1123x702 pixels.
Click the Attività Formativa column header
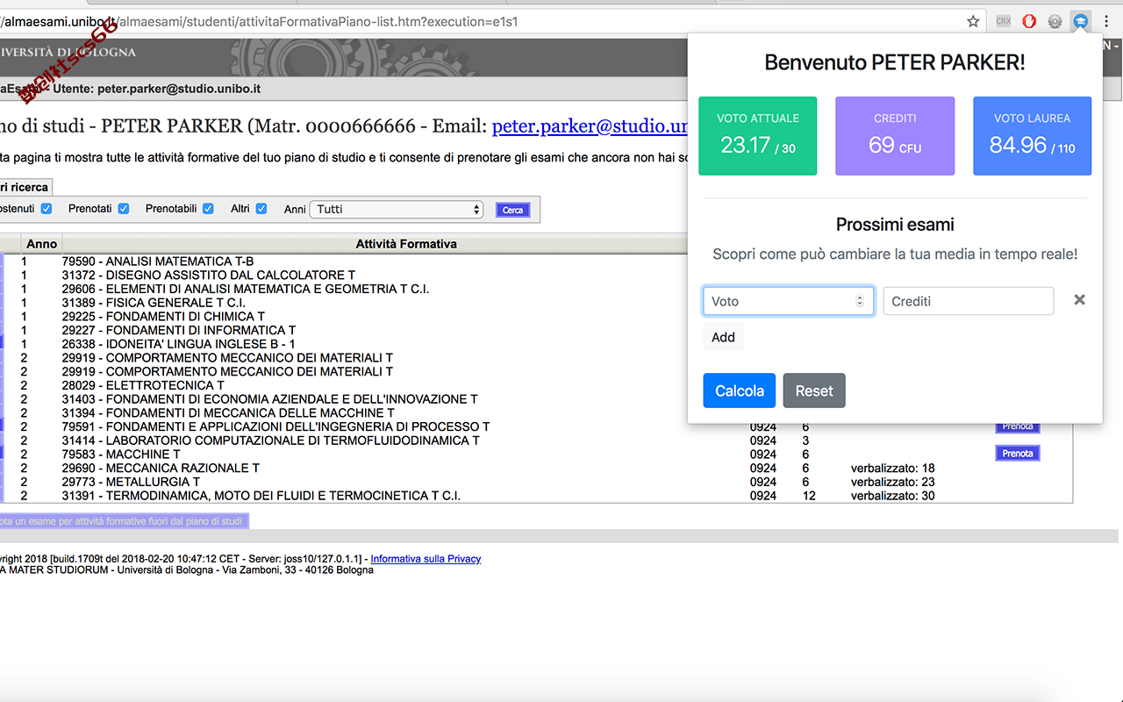pos(406,244)
